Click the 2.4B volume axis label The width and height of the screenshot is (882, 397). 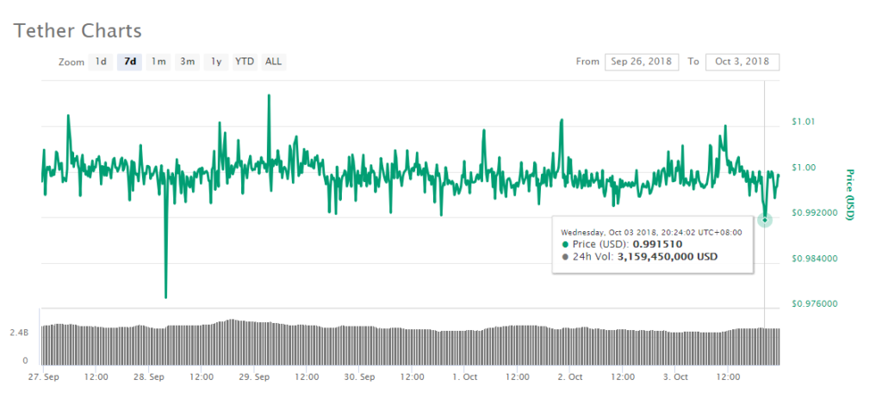tap(19, 333)
